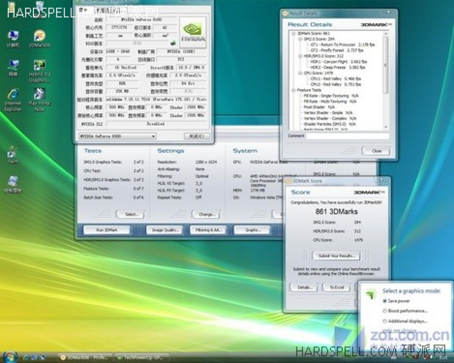Click the '861 3DMarks' score text
Image resolution: width=454 pixels, height=363 pixels.
click(x=336, y=212)
